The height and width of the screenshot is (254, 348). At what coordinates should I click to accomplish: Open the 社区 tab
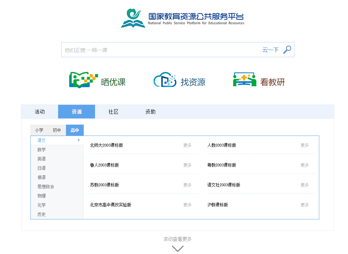113,111
